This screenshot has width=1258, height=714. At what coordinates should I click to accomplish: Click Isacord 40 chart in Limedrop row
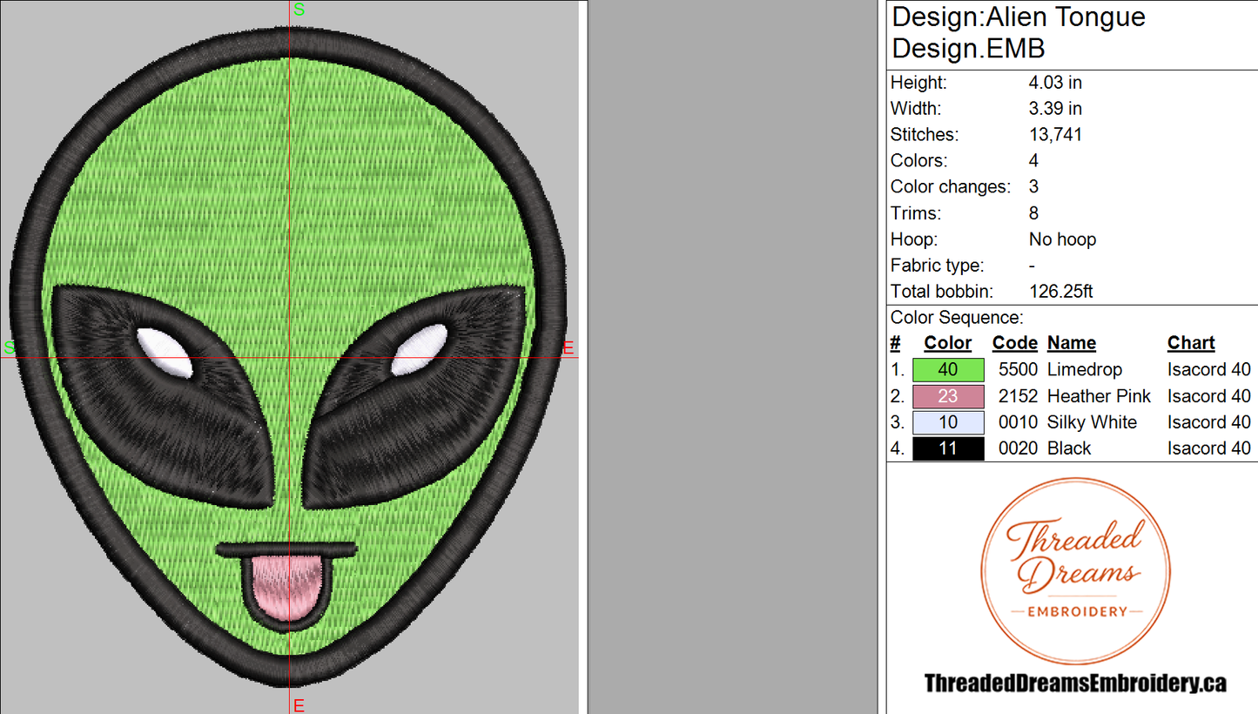click(1208, 370)
